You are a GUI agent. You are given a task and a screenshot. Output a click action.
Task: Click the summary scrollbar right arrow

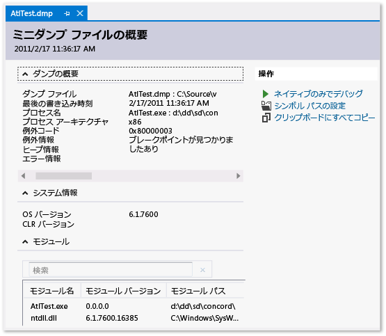pyautogui.click(x=238, y=176)
